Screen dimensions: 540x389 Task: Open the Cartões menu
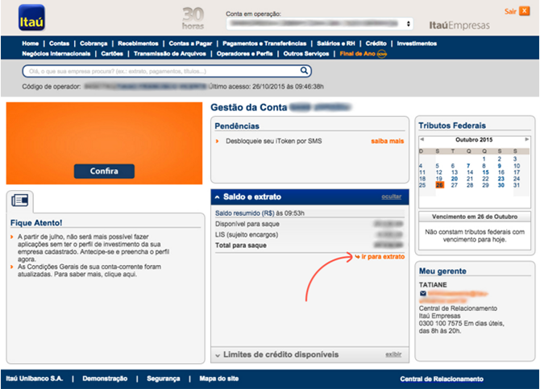coord(112,54)
